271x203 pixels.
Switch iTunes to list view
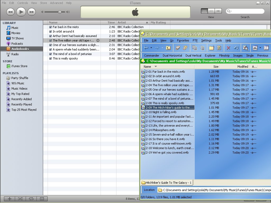coord(204,11)
